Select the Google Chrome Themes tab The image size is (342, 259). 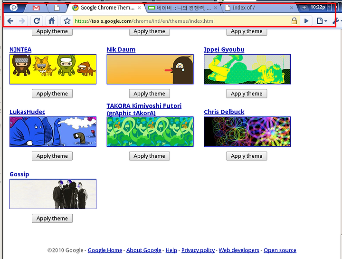107,8
